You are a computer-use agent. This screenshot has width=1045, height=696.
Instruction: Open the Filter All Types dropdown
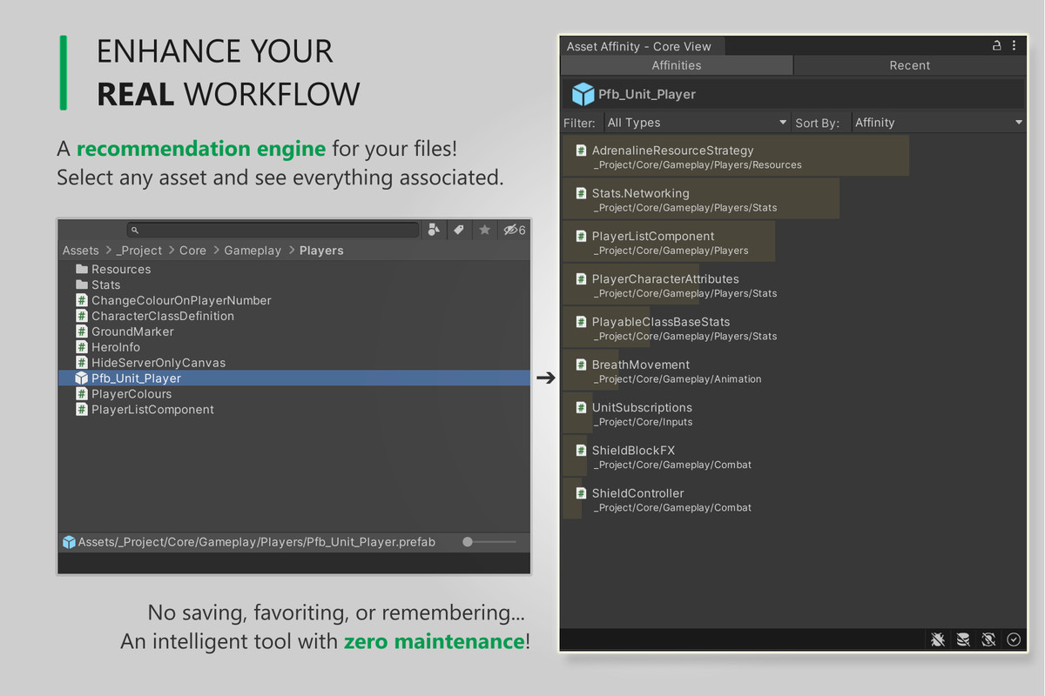[x=696, y=123]
